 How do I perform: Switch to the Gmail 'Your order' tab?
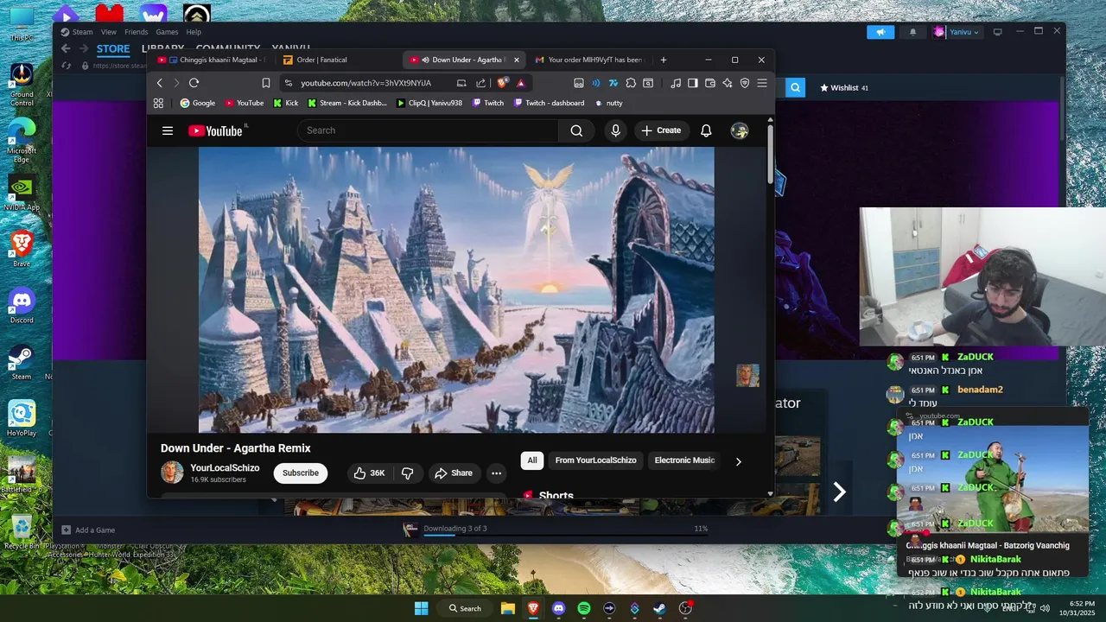(589, 60)
